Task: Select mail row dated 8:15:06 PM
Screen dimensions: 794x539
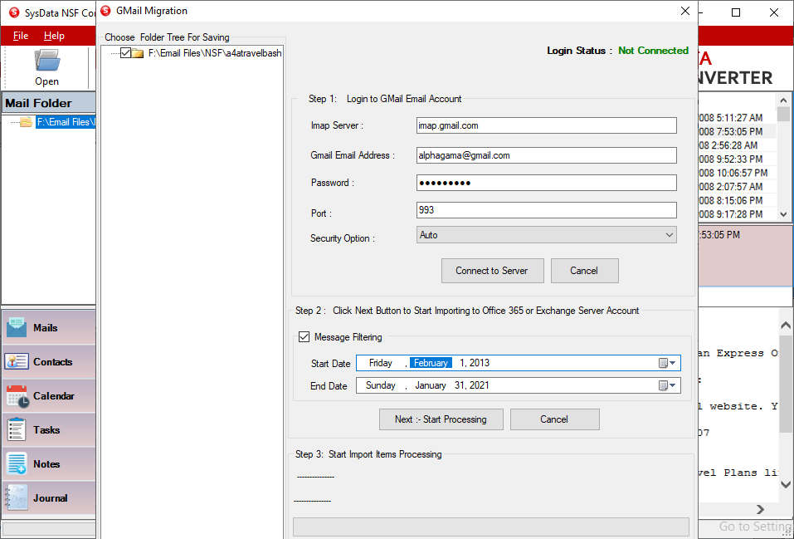Action: [x=738, y=201]
